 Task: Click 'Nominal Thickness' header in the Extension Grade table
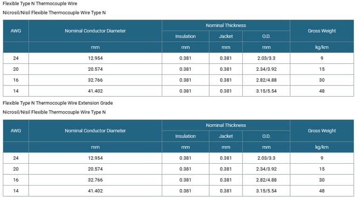tap(226, 125)
